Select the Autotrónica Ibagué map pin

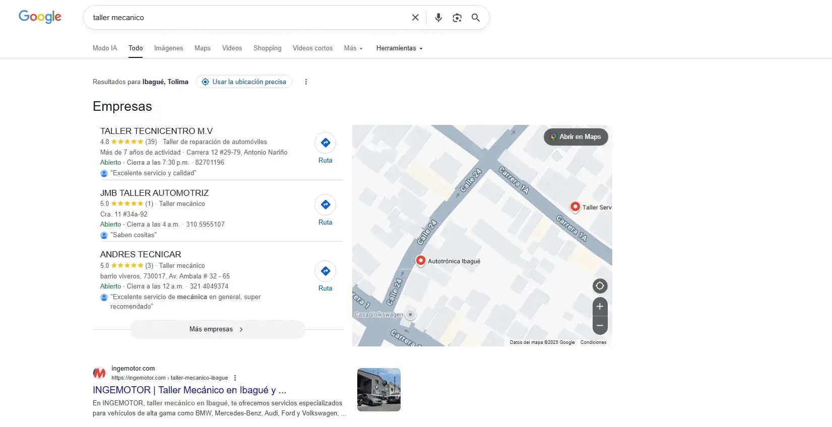(420, 260)
